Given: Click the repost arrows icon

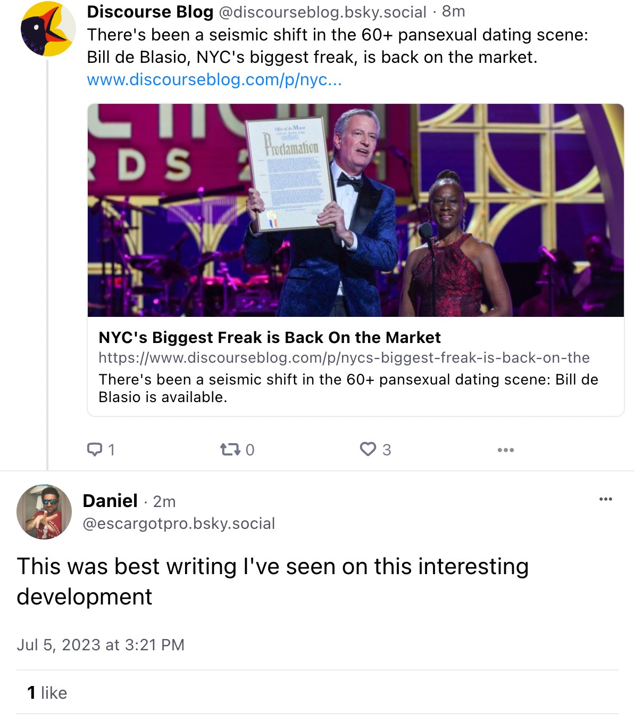Looking at the screenshot, I should pyautogui.click(x=230, y=450).
